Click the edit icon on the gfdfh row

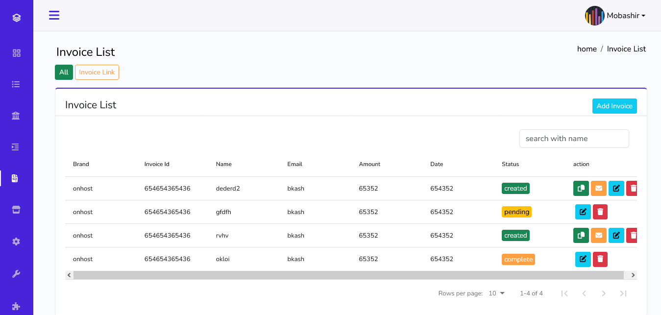[x=583, y=212]
